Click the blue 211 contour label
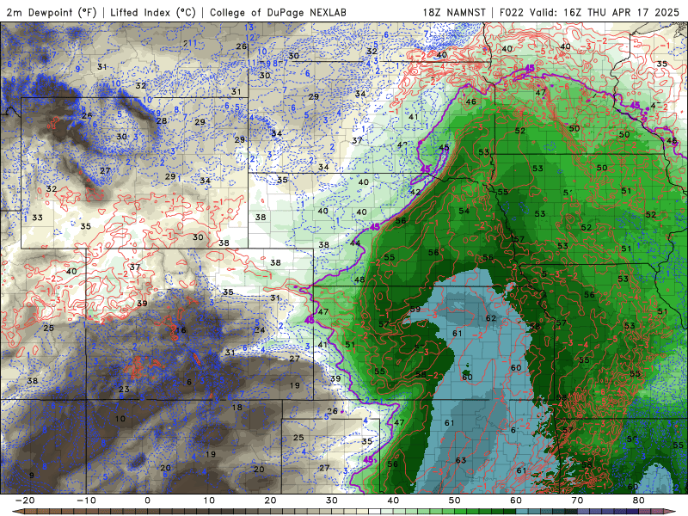 point(190,43)
